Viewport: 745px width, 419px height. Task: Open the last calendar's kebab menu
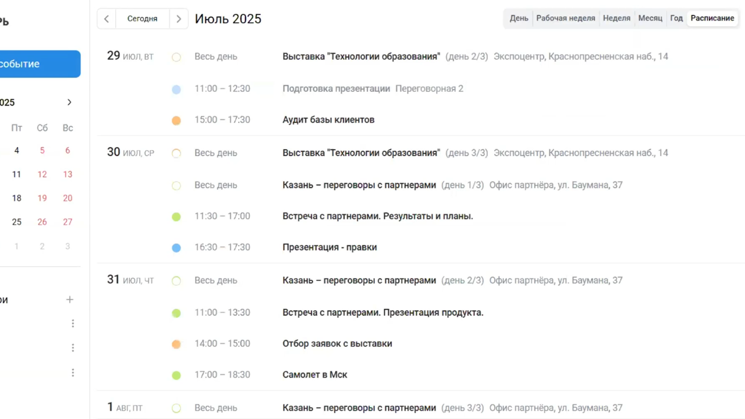[x=73, y=372]
